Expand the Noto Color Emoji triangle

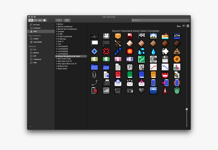click(57, 59)
